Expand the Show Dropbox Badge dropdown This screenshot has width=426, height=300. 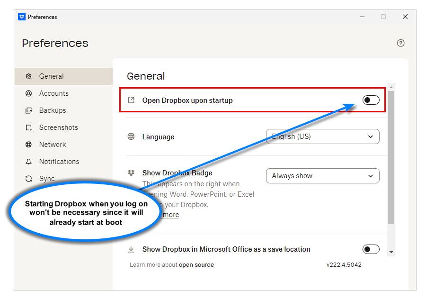point(322,176)
